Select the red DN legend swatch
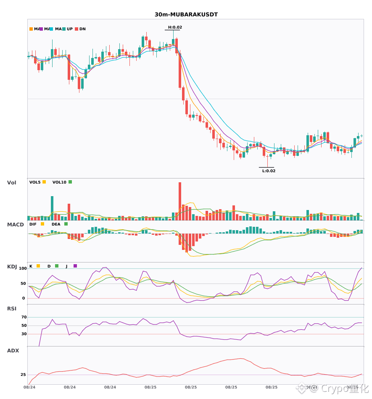Screen dimensions: 372x399 pyautogui.click(x=77, y=29)
